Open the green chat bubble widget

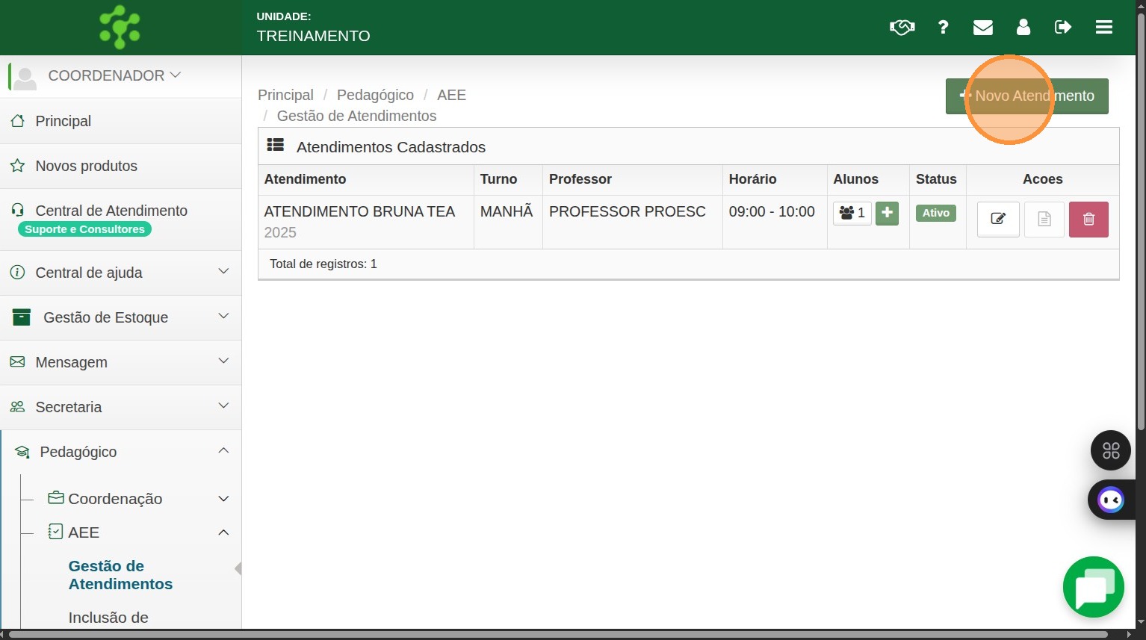tap(1094, 587)
